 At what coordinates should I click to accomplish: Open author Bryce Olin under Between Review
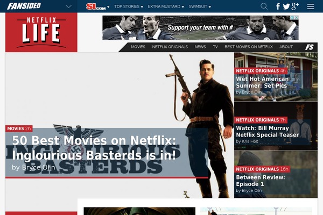click(249, 190)
